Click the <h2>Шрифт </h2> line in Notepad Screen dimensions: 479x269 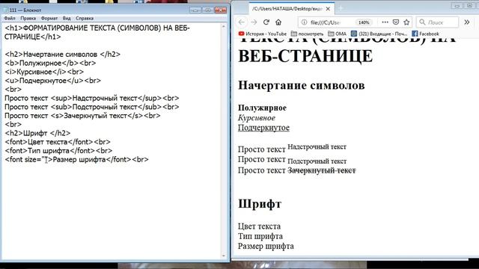coord(37,133)
